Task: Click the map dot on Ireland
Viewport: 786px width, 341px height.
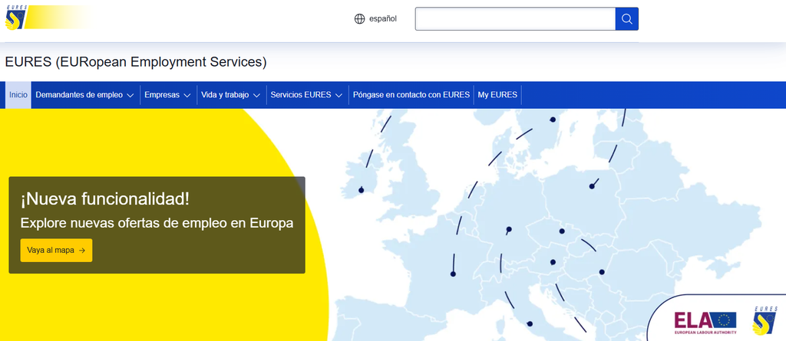Action: 361,190
